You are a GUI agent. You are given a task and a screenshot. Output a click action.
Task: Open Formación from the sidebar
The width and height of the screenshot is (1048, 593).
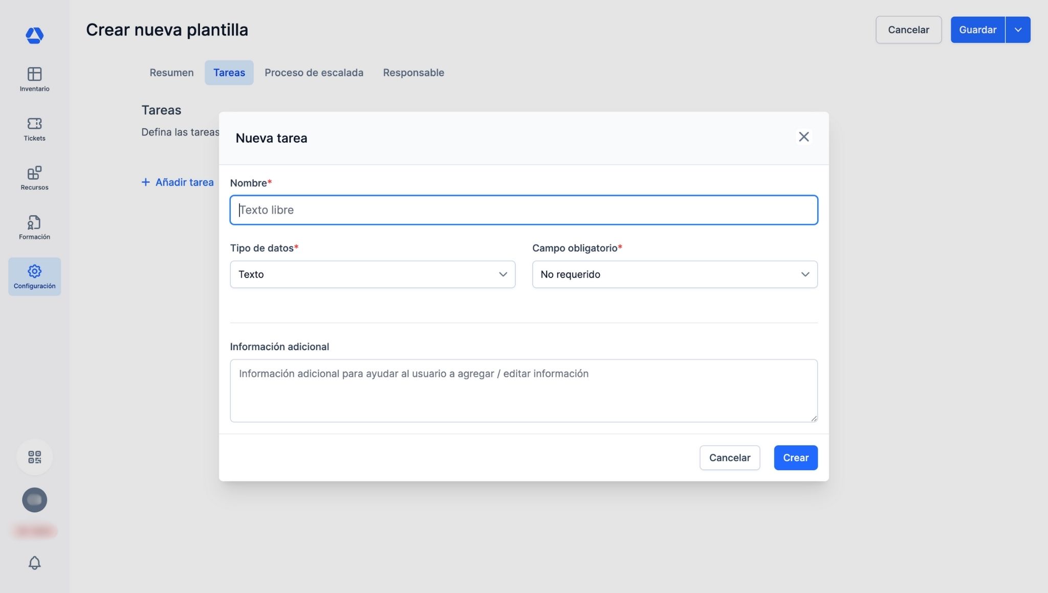(x=34, y=227)
